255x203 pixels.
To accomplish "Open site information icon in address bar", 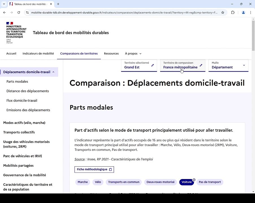I will pyautogui.click(x=27, y=12).
